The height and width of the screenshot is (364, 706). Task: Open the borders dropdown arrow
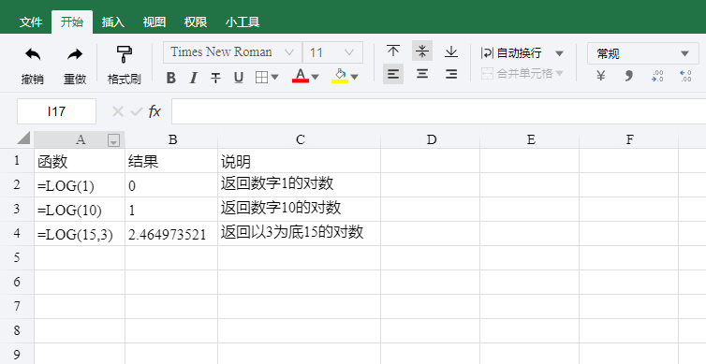pos(274,78)
